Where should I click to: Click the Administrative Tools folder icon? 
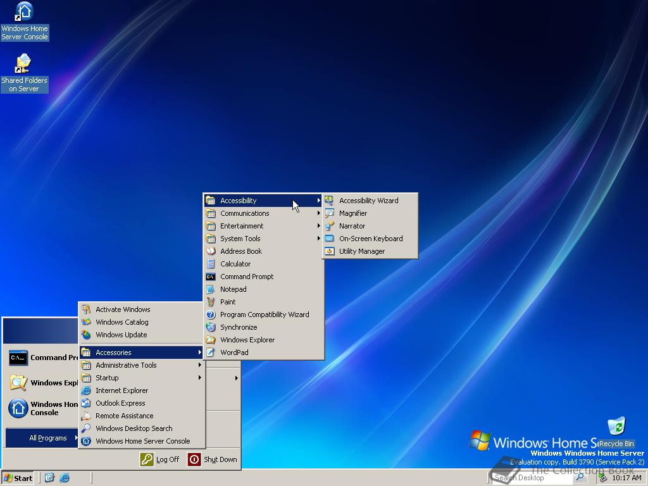pyautogui.click(x=86, y=365)
